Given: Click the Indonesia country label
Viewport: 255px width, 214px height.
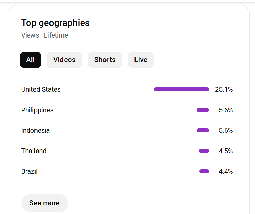Looking at the screenshot, I should tap(36, 130).
